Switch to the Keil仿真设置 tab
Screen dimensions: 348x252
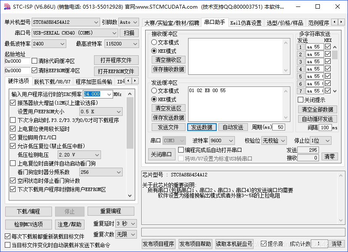click(x=246, y=23)
